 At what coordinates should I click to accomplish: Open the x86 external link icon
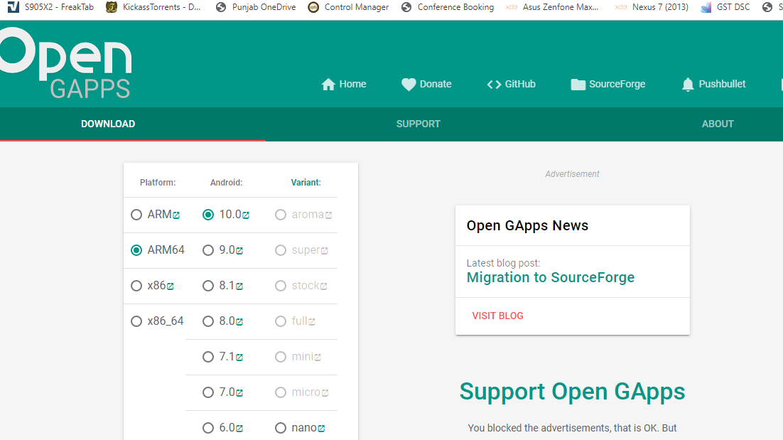(171, 286)
